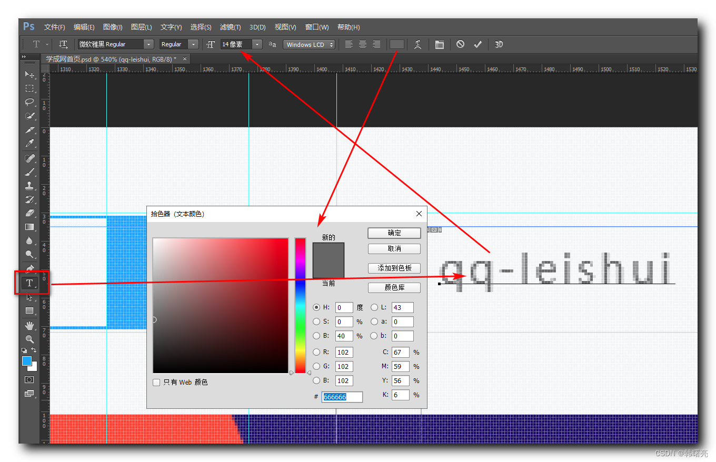Open the Warp Text icon
716x462 pixels.
pyautogui.click(x=417, y=45)
